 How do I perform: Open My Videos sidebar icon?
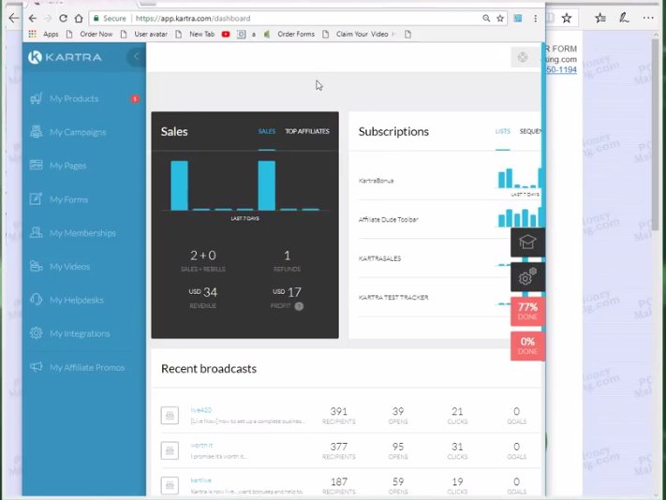coord(37,266)
